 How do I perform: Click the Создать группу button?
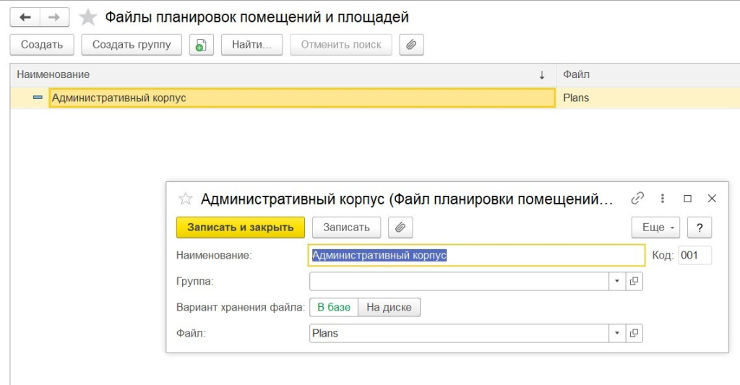132,45
